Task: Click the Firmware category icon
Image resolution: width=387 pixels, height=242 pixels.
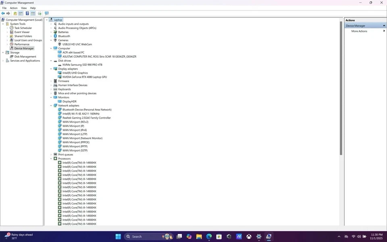Action: (x=55, y=81)
